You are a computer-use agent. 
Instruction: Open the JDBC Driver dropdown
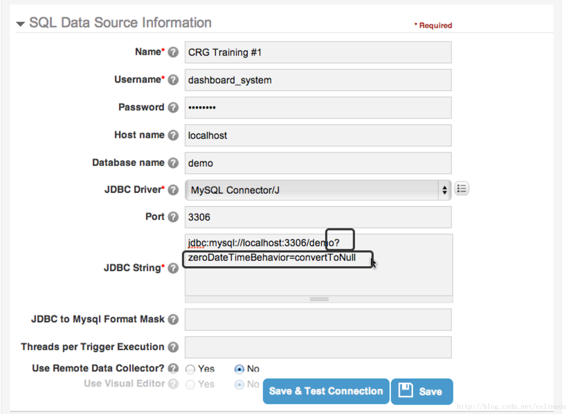pyautogui.click(x=318, y=190)
